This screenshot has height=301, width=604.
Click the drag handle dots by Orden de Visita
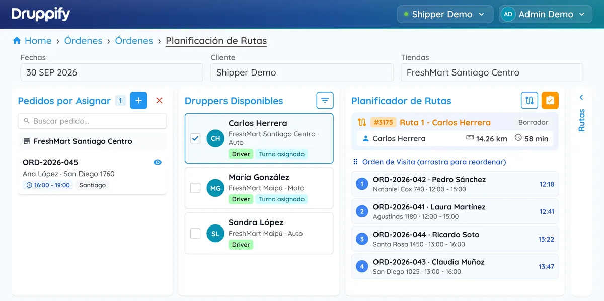click(355, 162)
